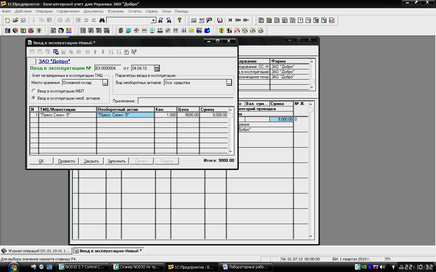
Task: Click the Цена cell 9000.00
Action: 188,115
